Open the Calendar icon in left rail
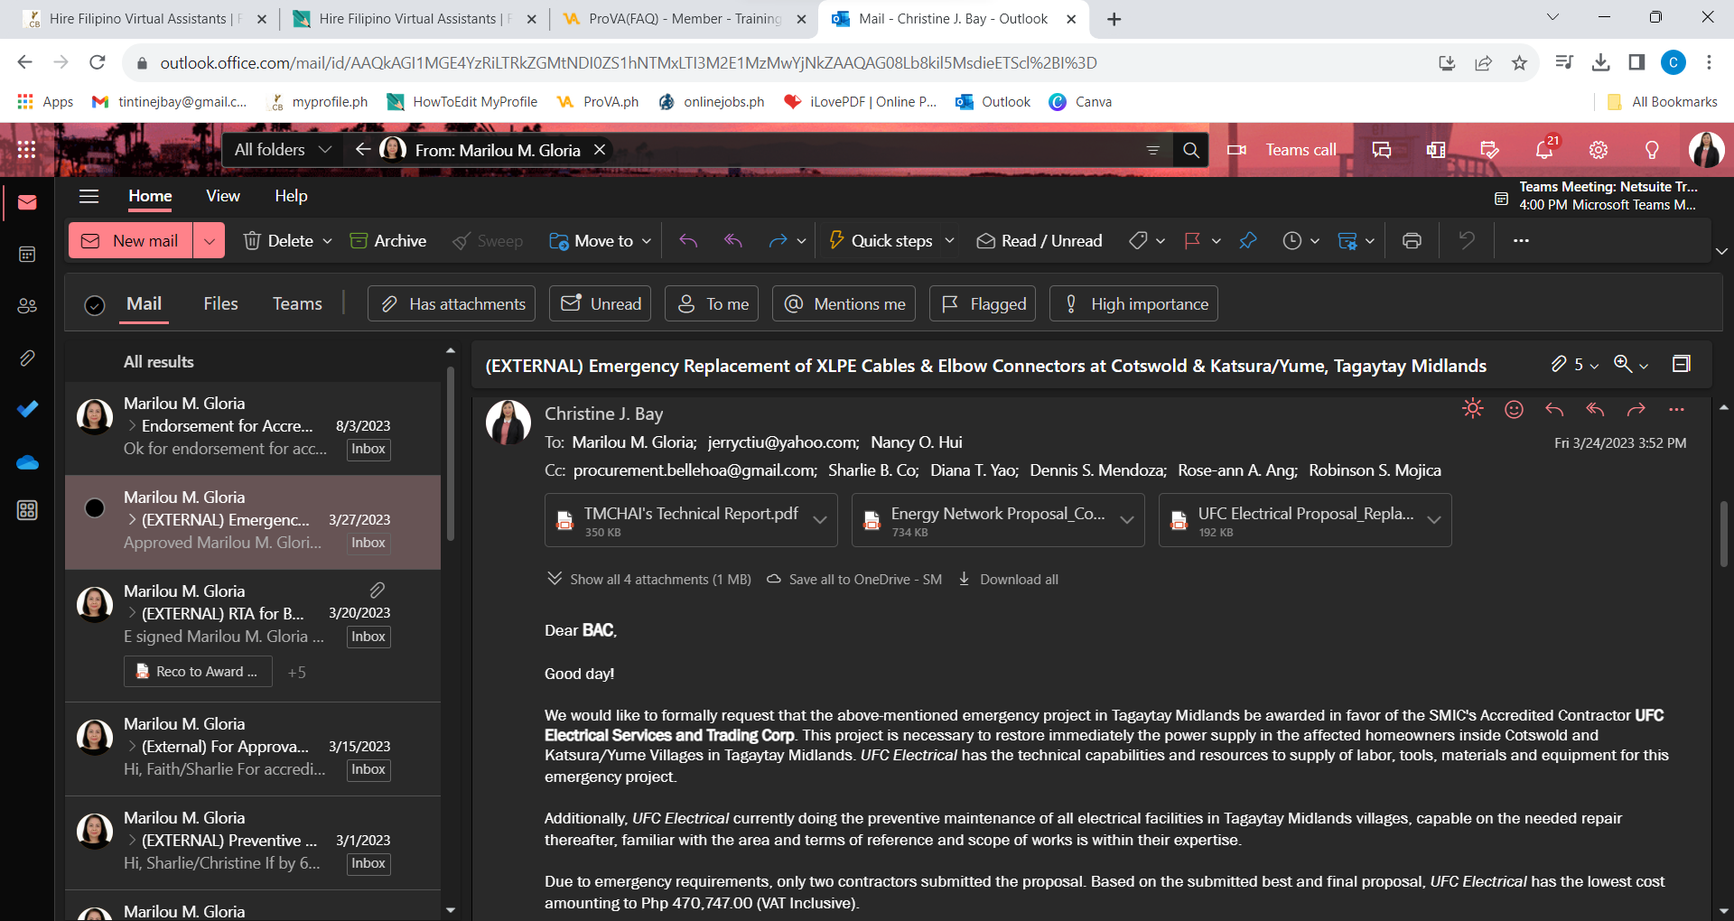1734x921 pixels. pyautogui.click(x=27, y=255)
